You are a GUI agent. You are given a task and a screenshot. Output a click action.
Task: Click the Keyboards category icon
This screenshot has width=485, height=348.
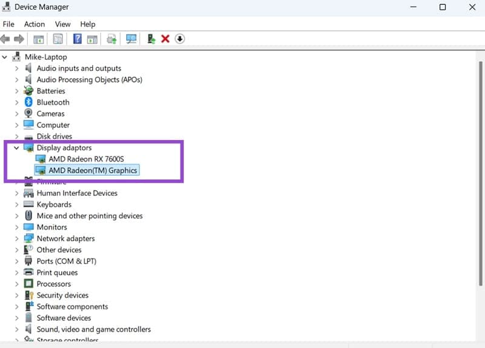[x=28, y=204]
